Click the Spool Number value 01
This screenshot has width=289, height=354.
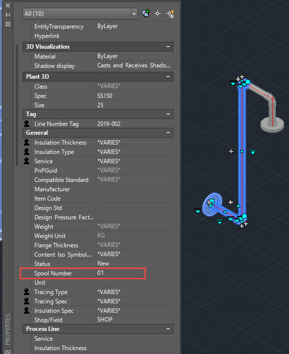pos(101,273)
